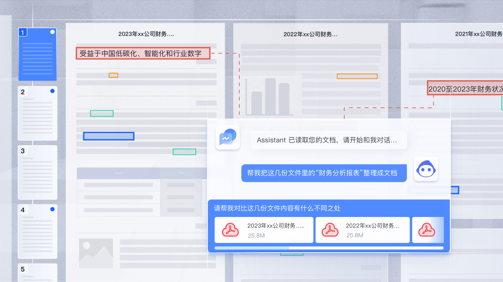Viewport: 503px width, 282px height.
Task: Toggle the white dot on page 1 thumbnail
Action: (52, 32)
